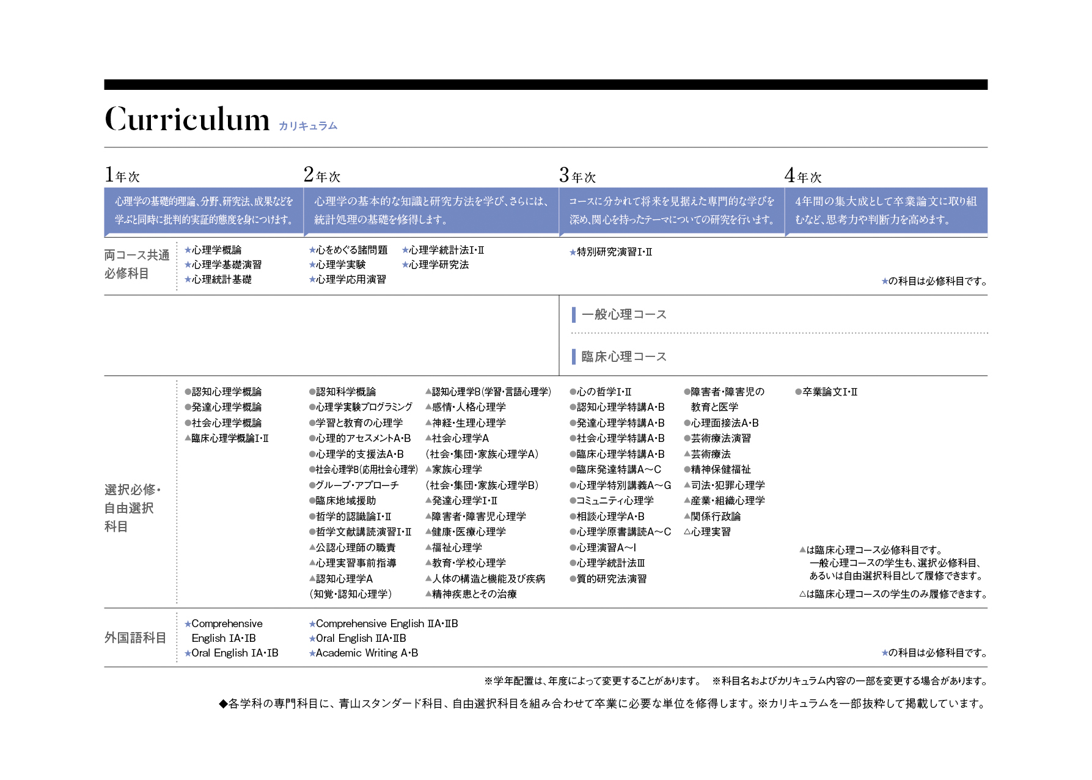This screenshot has width=1092, height=780.
Task: Click 特別研究演習Ⅰ·Ⅱ course
Action: click(x=611, y=252)
